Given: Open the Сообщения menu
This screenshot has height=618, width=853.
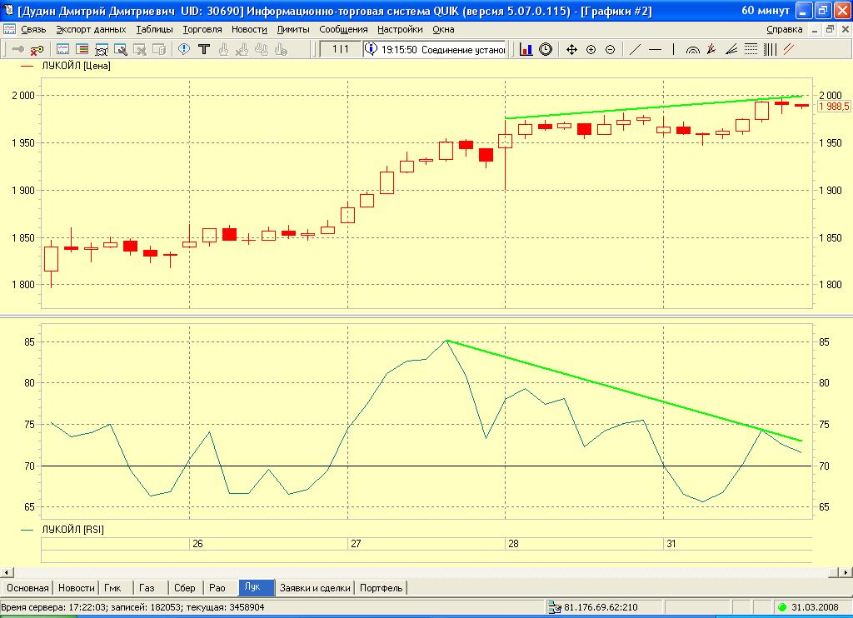Looking at the screenshot, I should coord(343,29).
